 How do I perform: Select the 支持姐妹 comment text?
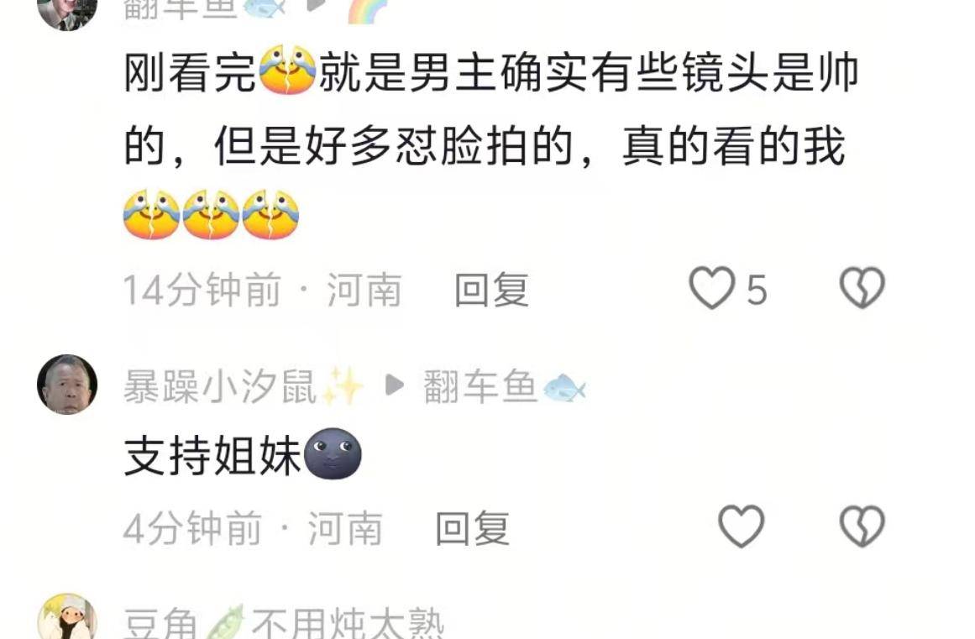point(212,456)
